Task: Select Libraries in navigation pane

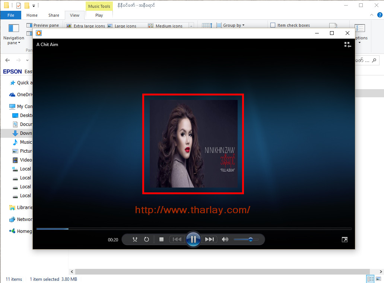Action: pyautogui.click(x=20, y=208)
